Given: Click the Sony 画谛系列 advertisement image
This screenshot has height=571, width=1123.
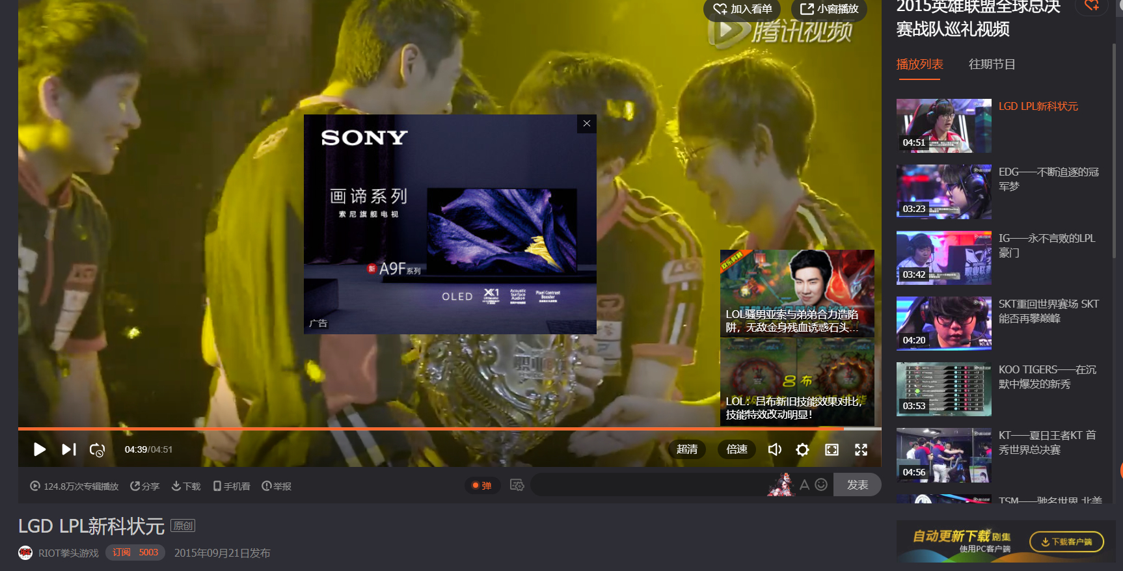Looking at the screenshot, I should (x=450, y=224).
